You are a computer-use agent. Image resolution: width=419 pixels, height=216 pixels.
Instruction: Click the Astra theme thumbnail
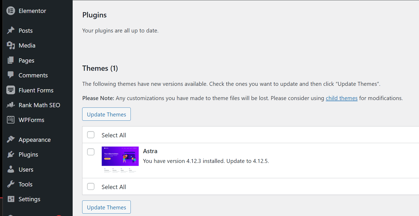point(120,160)
